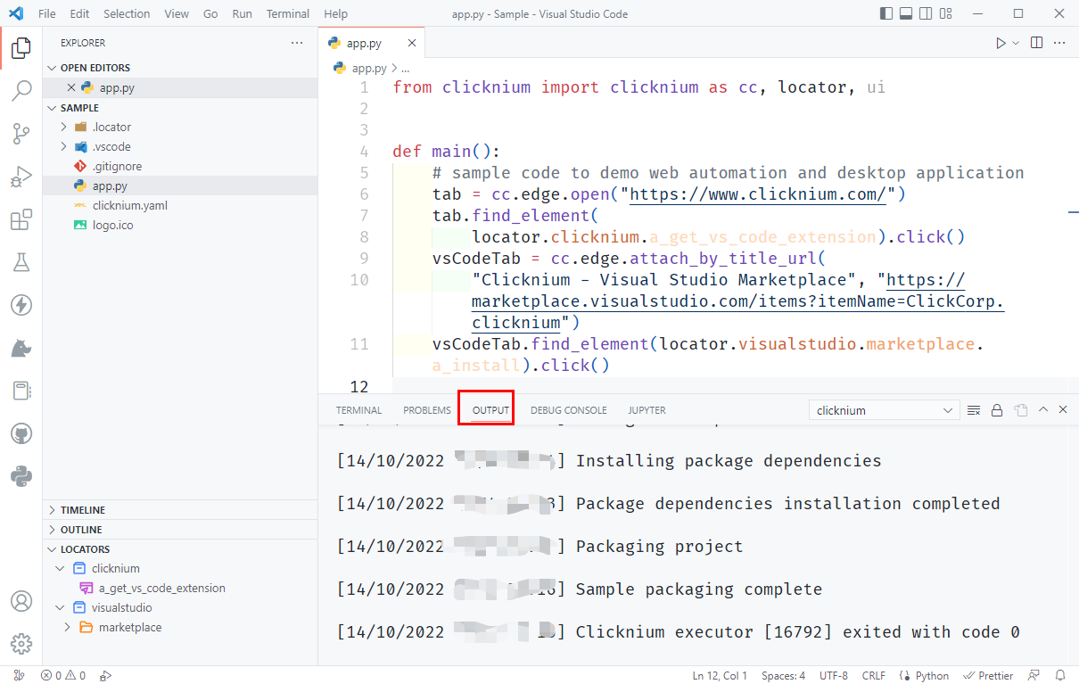Screen dimensions: 1079x684
Task: Click the Prettier status bar button
Action: tap(989, 676)
